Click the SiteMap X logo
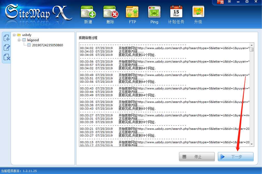This screenshot has width=262, height=174. pos(38,12)
